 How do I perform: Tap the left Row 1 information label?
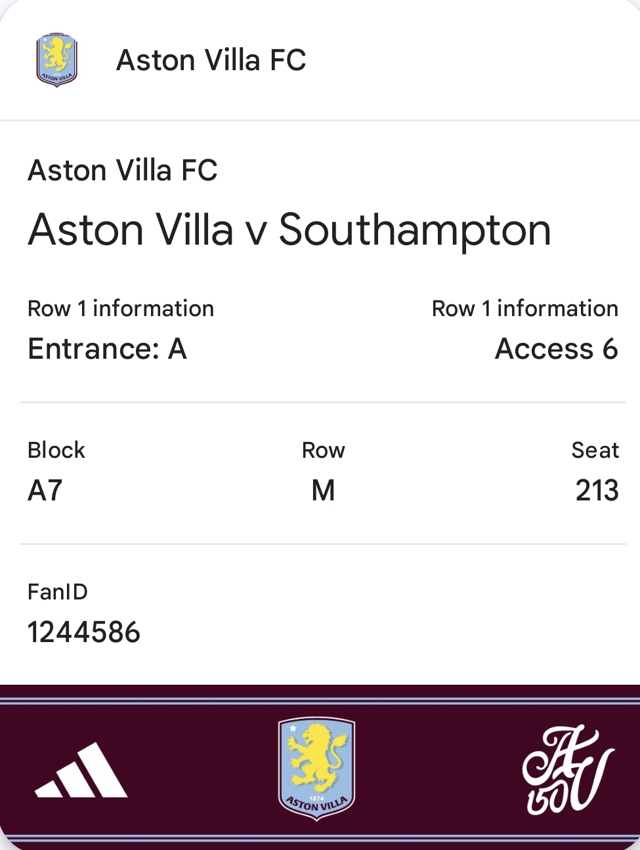[x=121, y=308]
